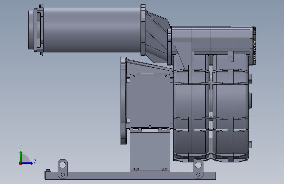The width and height of the screenshot is (284, 184).
Task: Select the bolt at base plate's left end
Action: (x=48, y=171)
